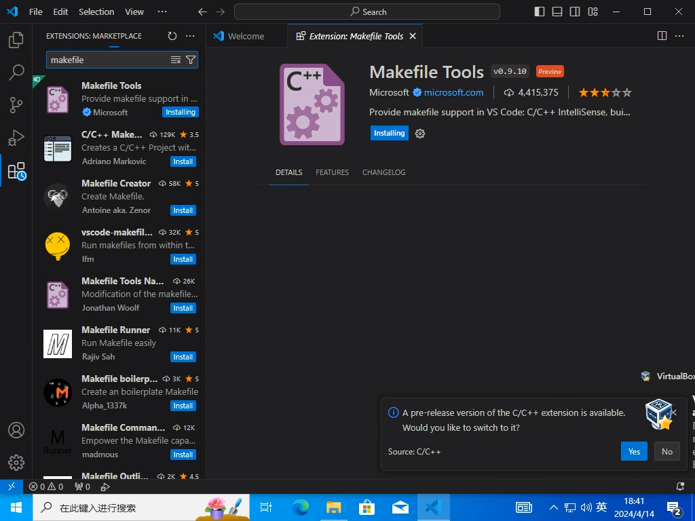Open the microsoft.com publisher link
The height and width of the screenshot is (521, 695).
(453, 92)
